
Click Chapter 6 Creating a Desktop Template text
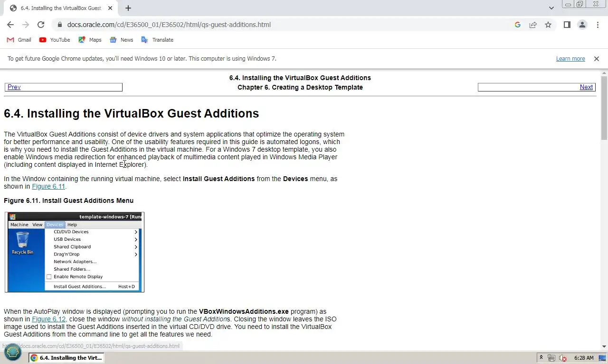pos(300,87)
